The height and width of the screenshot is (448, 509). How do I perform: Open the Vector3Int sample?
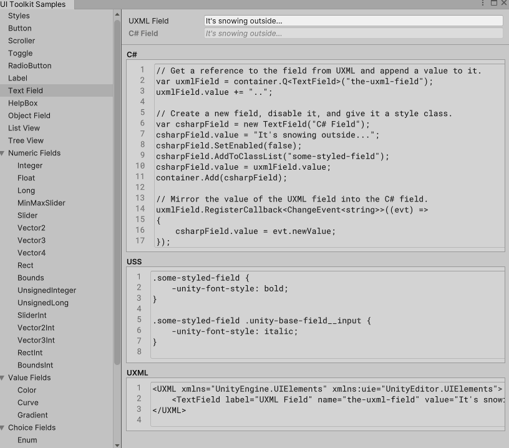[x=36, y=340]
